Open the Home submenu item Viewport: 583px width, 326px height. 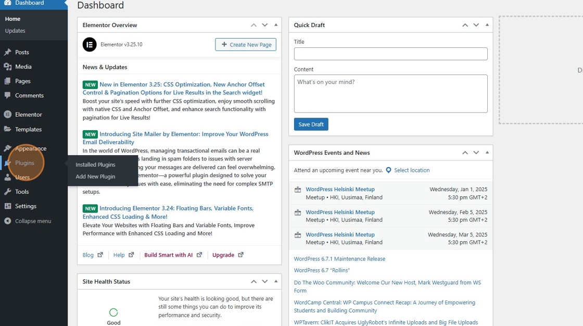[12, 19]
